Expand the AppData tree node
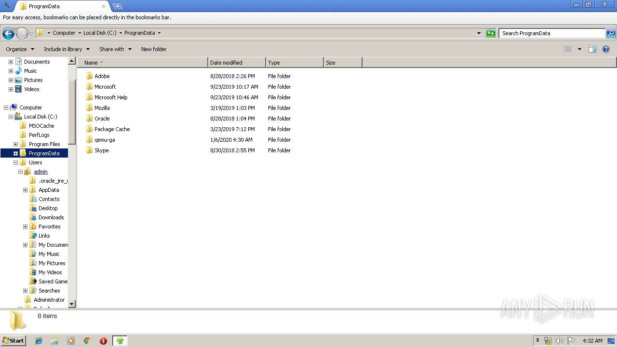The image size is (617, 347). (25, 190)
